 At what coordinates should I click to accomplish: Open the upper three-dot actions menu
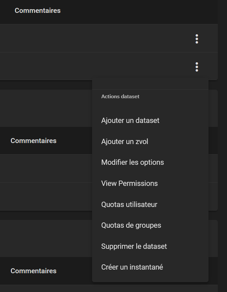[197, 39]
